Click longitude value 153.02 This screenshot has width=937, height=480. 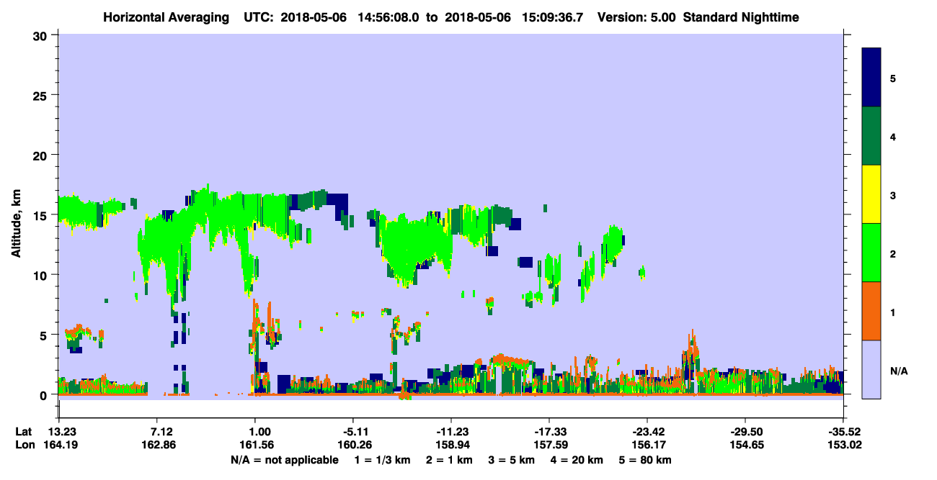point(846,445)
